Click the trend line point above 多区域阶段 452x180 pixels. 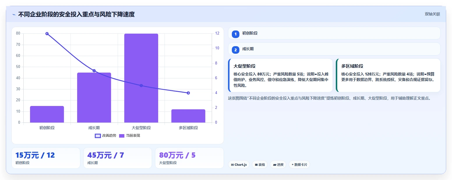188,93
